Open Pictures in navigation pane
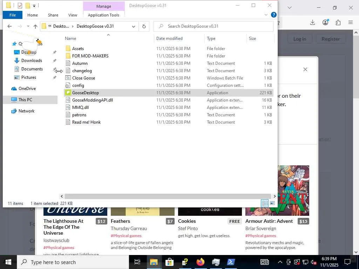359x269 pixels. [x=29, y=77]
